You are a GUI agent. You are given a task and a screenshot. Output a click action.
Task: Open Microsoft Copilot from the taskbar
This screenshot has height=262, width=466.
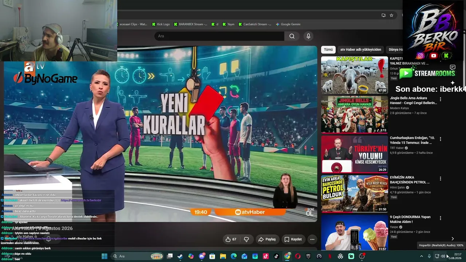coord(191,256)
